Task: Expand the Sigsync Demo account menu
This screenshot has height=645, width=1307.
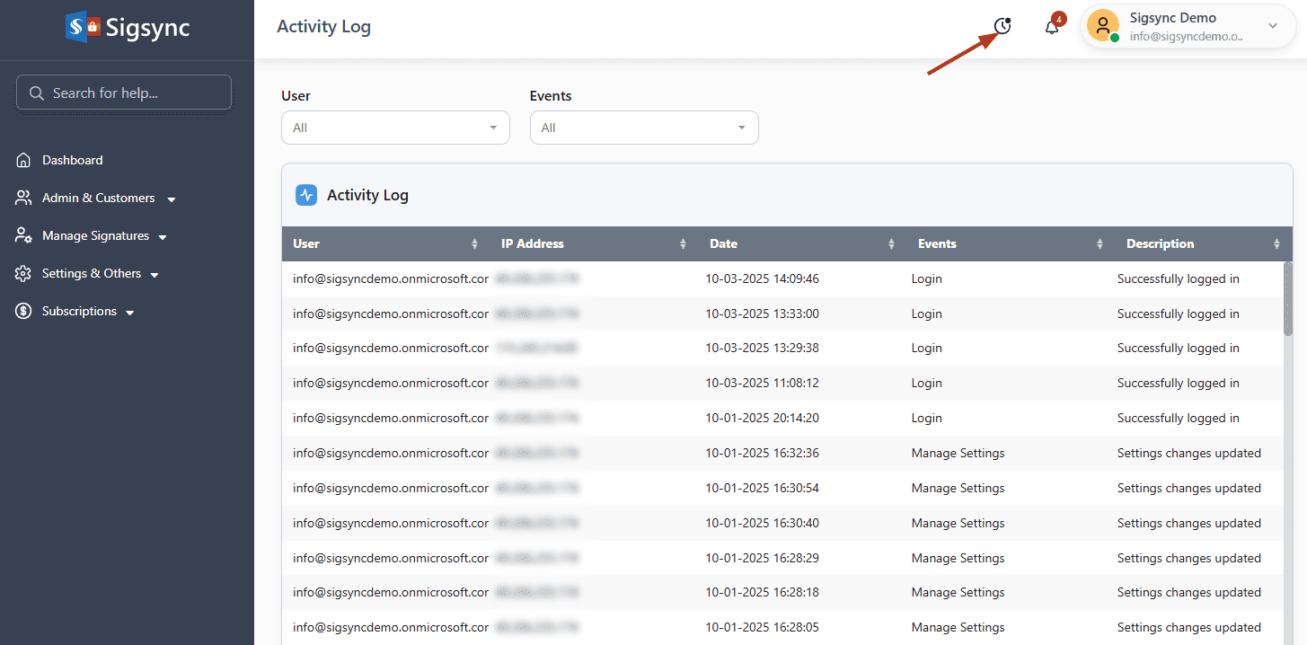Action: pos(1272,26)
